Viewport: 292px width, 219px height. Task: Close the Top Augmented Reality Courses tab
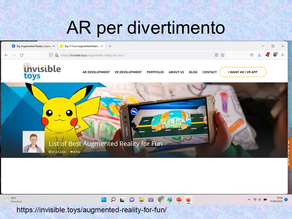[54, 46]
